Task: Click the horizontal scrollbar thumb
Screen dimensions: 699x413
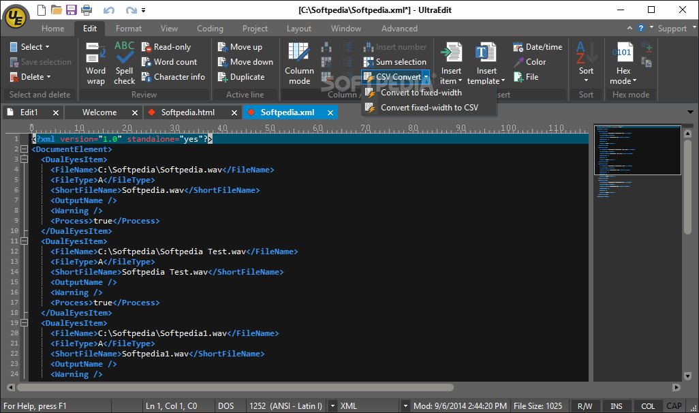Action: click(235, 388)
